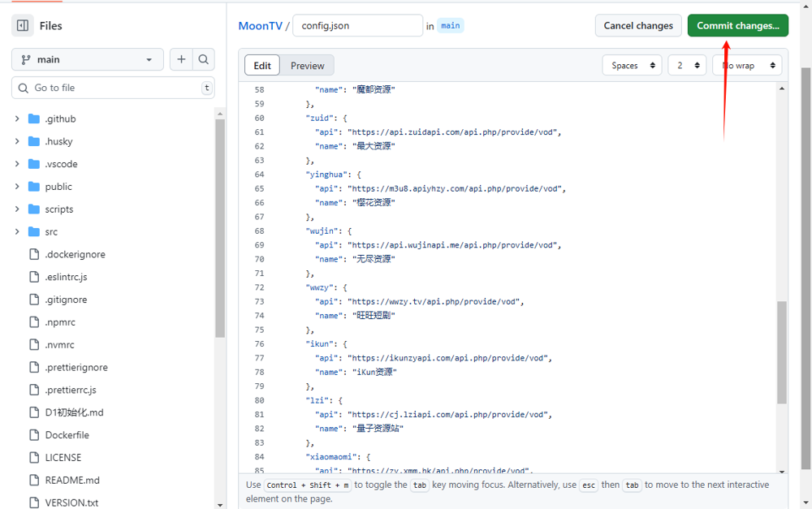Click the src folder icon
This screenshot has height=509, width=812.
(x=34, y=232)
